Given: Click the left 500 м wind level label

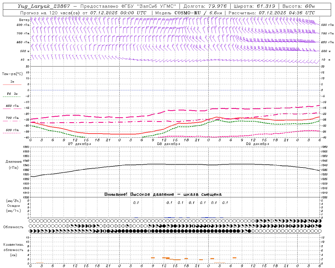Looking at the screenshot, I should pos(25,51).
